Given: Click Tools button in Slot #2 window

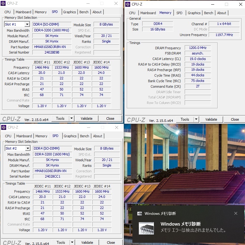Looking at the screenshot, I should coord(61,242).
